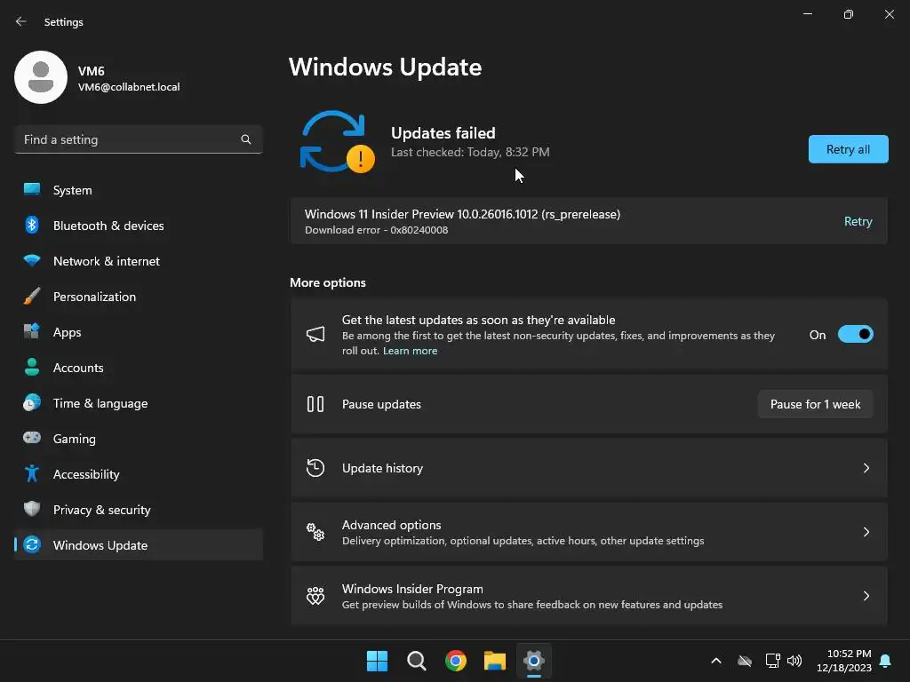
Task: Click the VM6@collabnet.local account email
Action: (x=129, y=87)
